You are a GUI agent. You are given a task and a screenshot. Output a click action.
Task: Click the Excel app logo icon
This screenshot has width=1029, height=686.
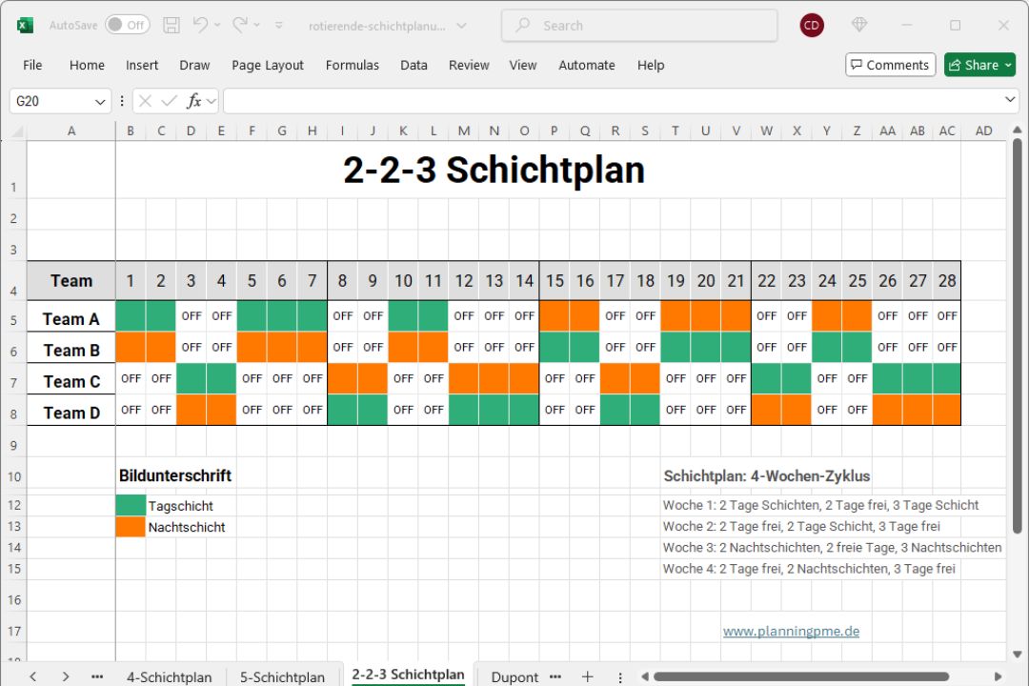pyautogui.click(x=25, y=26)
